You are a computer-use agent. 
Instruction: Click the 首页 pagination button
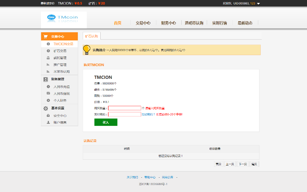pyautogui.click(x=219, y=164)
